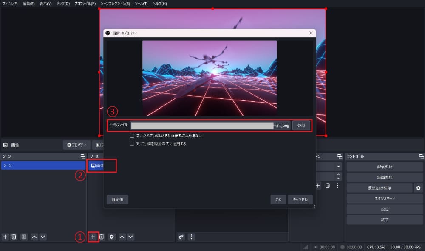This screenshot has width=425, height=251.
Task: Open the 表示(V) menu
Action: tap(45, 3)
